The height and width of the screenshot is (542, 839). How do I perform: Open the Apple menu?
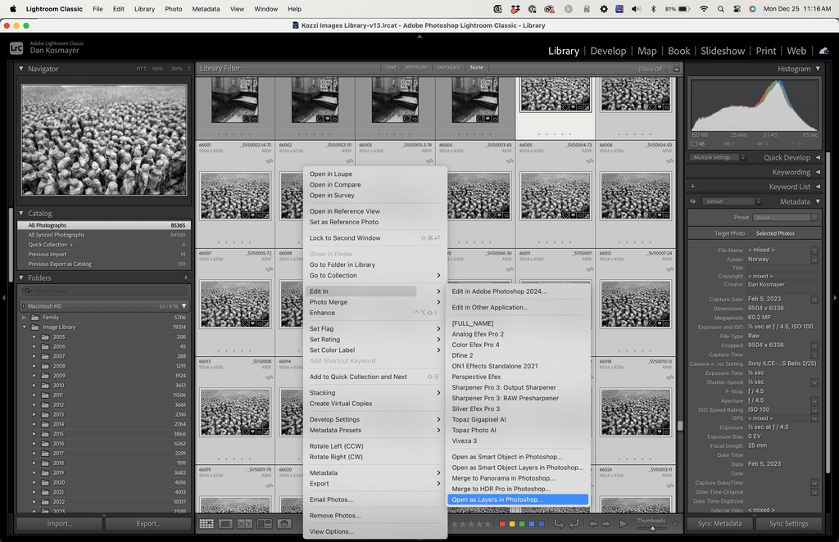[x=13, y=9]
